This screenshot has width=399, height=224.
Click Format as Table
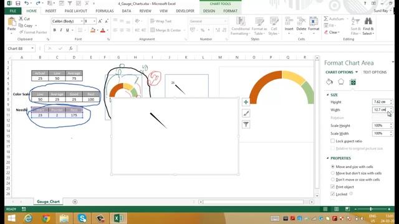259,26
